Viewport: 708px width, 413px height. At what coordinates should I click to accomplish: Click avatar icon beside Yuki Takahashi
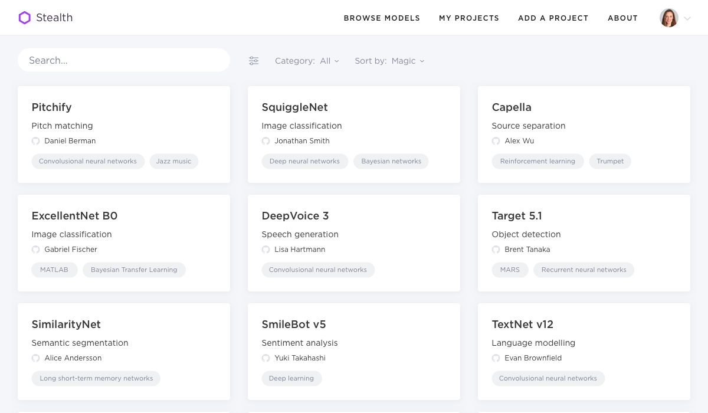(x=266, y=358)
